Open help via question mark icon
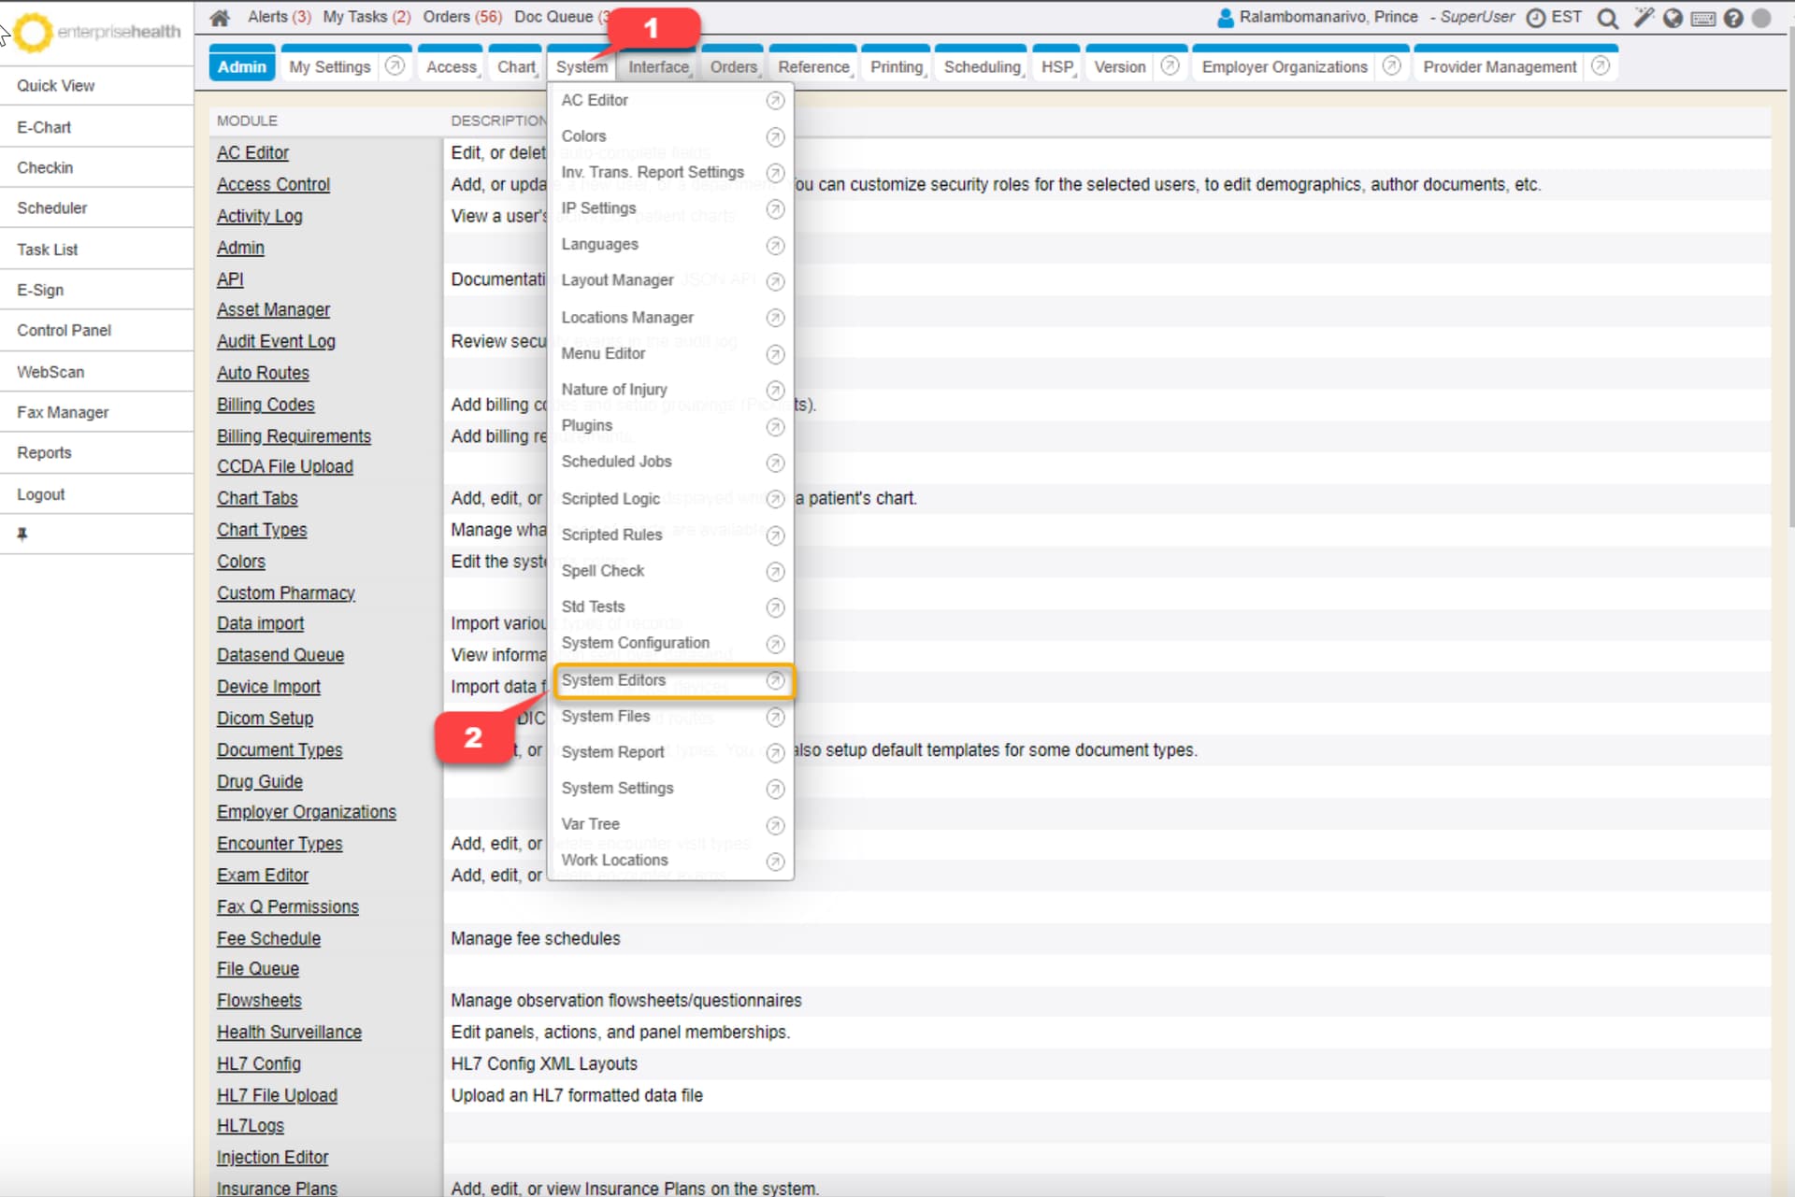 (1733, 19)
